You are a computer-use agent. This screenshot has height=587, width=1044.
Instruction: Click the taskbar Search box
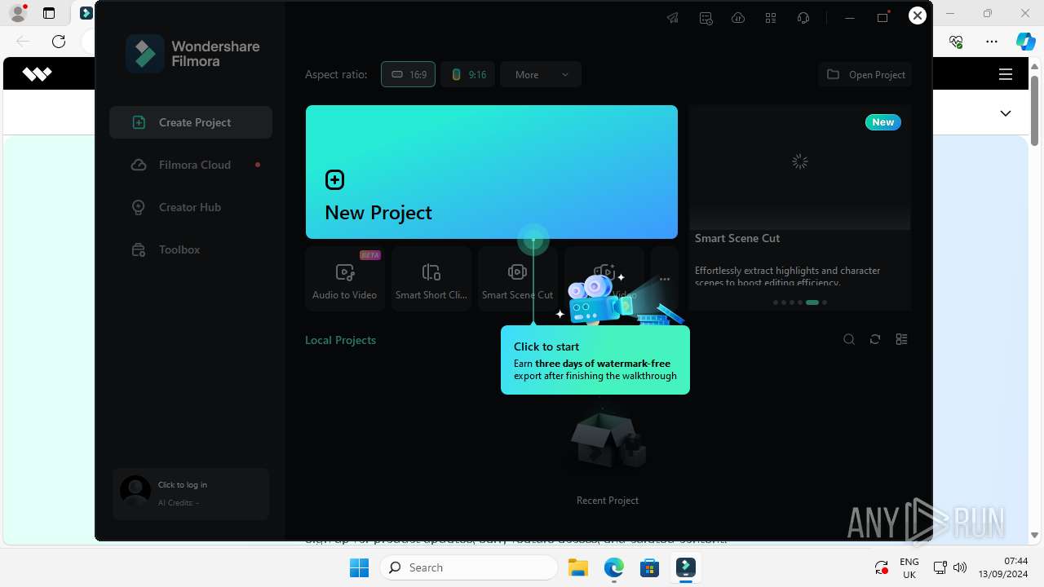[x=469, y=567]
